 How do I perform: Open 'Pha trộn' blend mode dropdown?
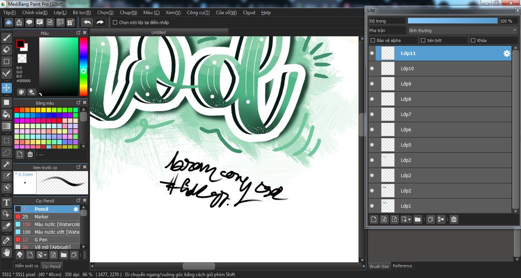[462, 30]
